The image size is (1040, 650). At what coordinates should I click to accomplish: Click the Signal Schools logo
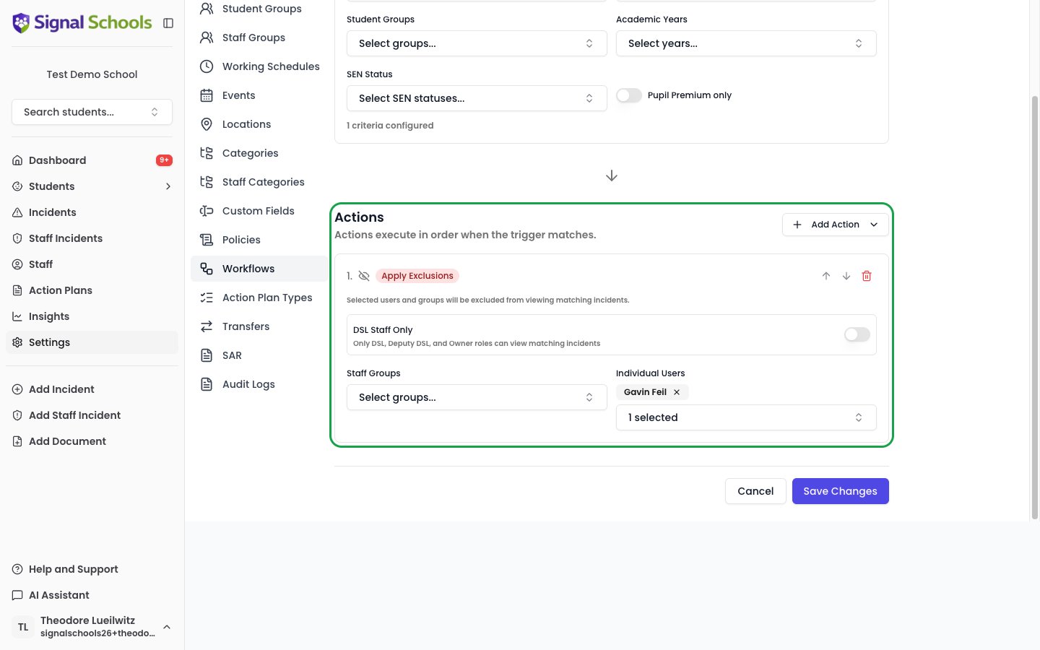point(82,23)
